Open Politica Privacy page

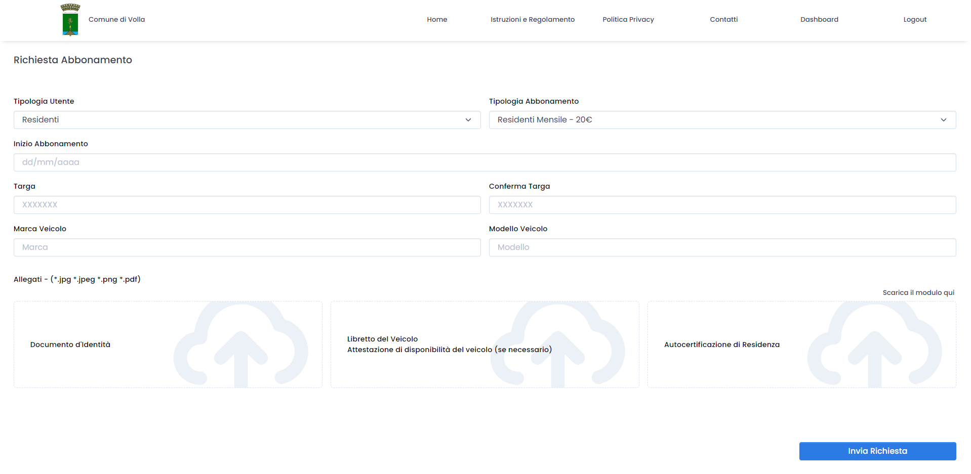[x=628, y=19]
